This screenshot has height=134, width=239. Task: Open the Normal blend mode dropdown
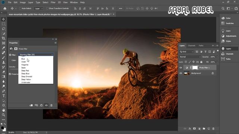190,57
